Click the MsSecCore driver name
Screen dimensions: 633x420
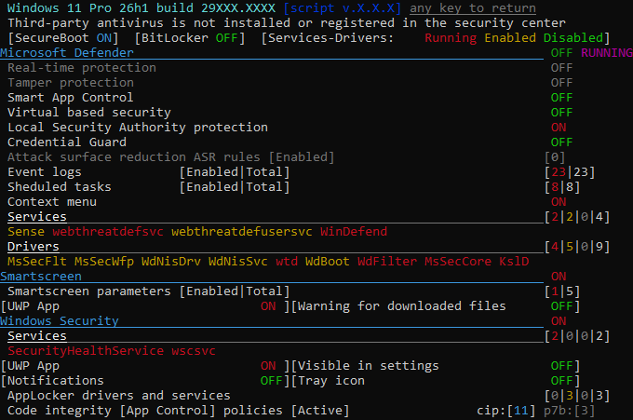click(x=458, y=262)
